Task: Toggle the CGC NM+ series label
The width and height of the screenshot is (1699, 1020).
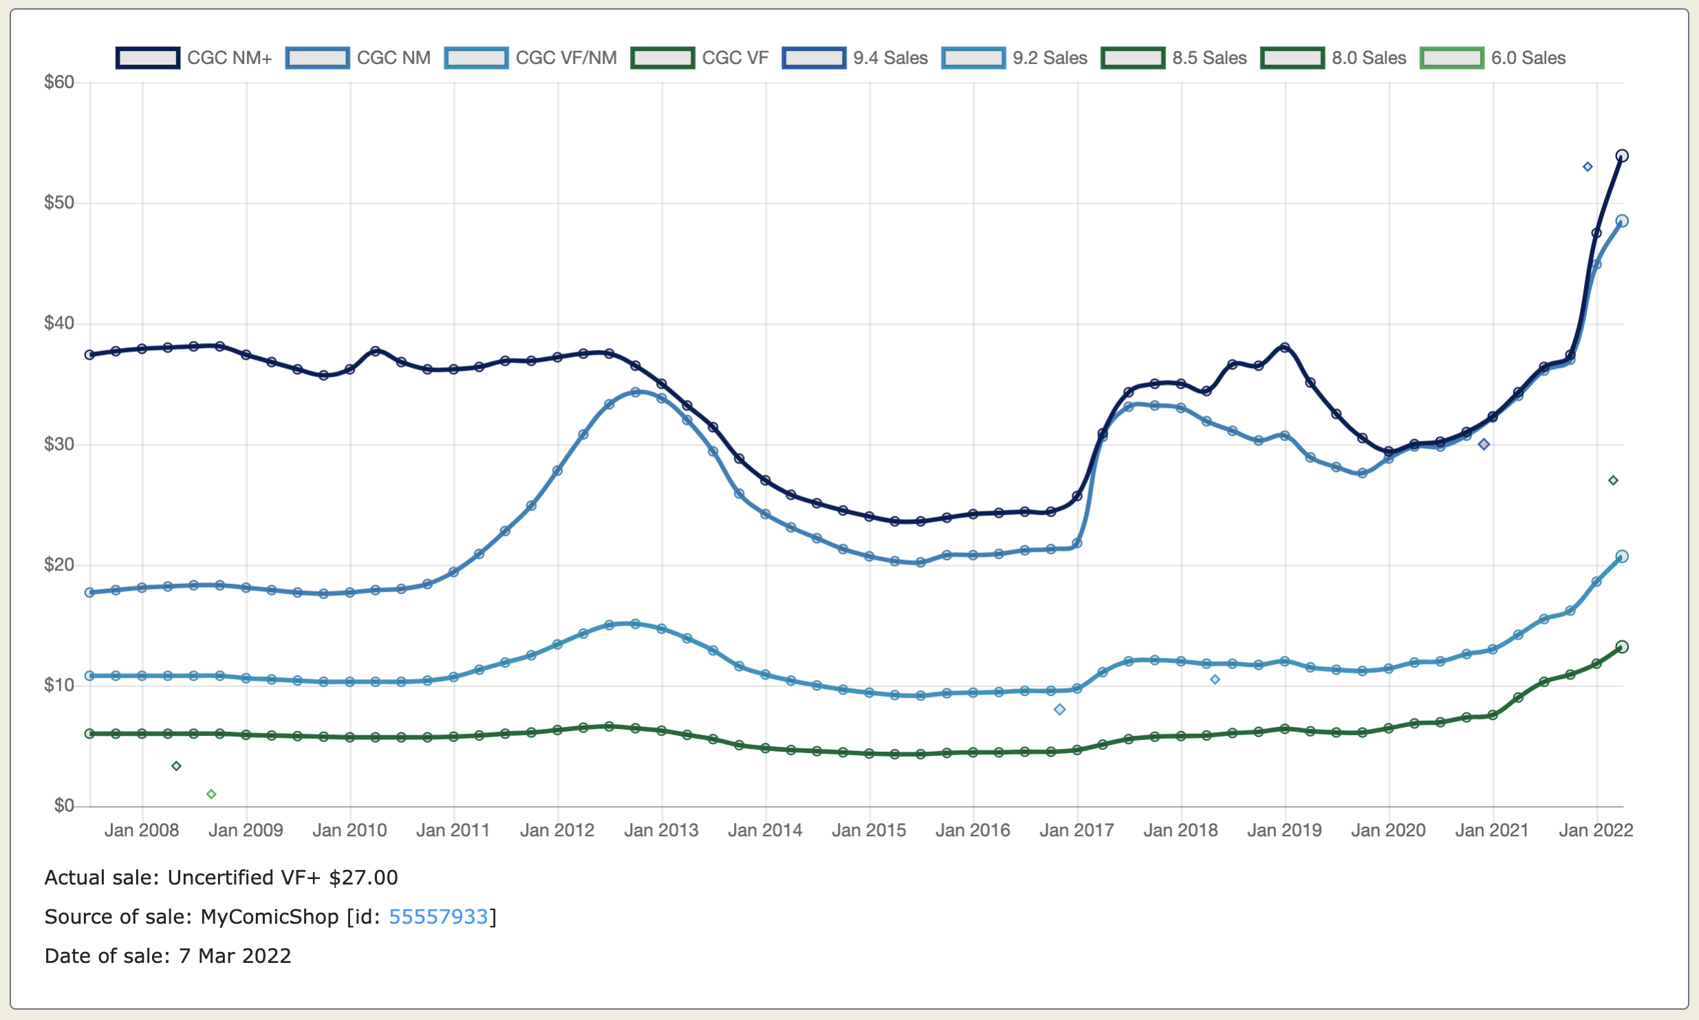Action: (230, 58)
